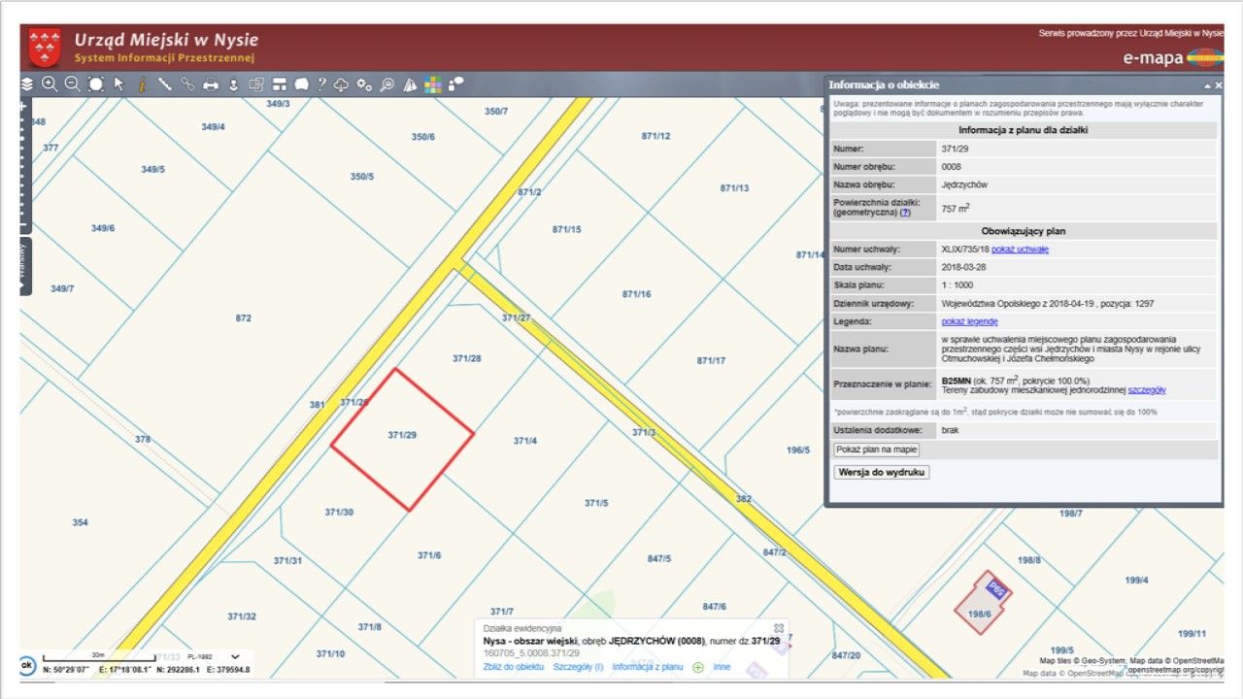Image resolution: width=1243 pixels, height=699 pixels.
Task: Open the Warstwy side tab
Action: (x=26, y=265)
